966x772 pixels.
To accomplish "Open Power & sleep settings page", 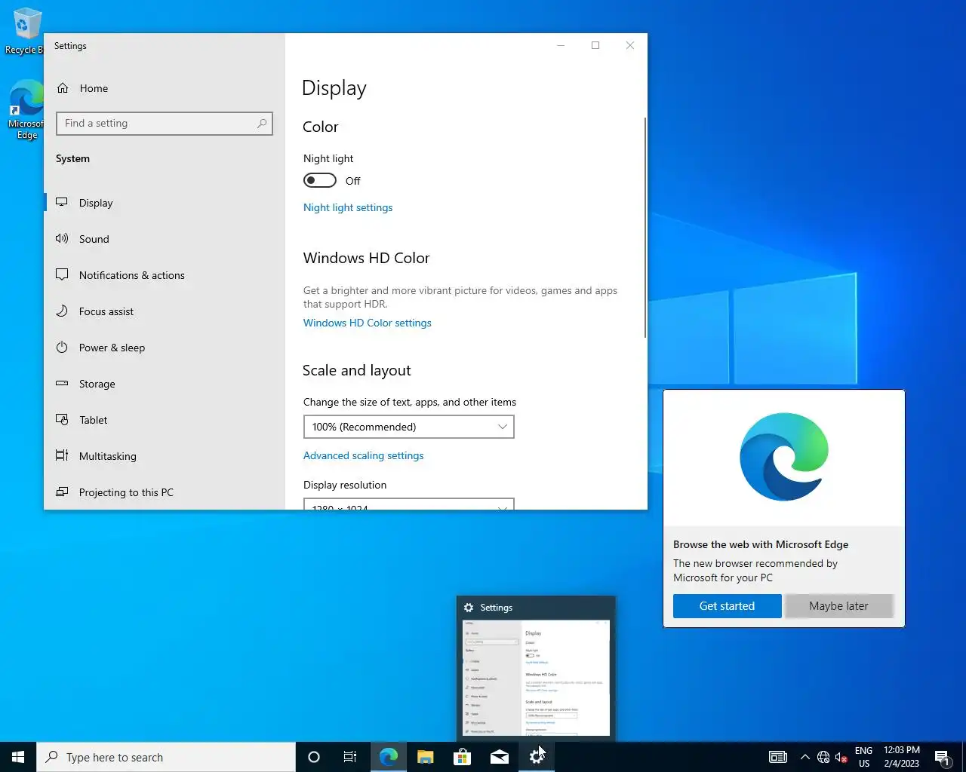I will (x=112, y=348).
